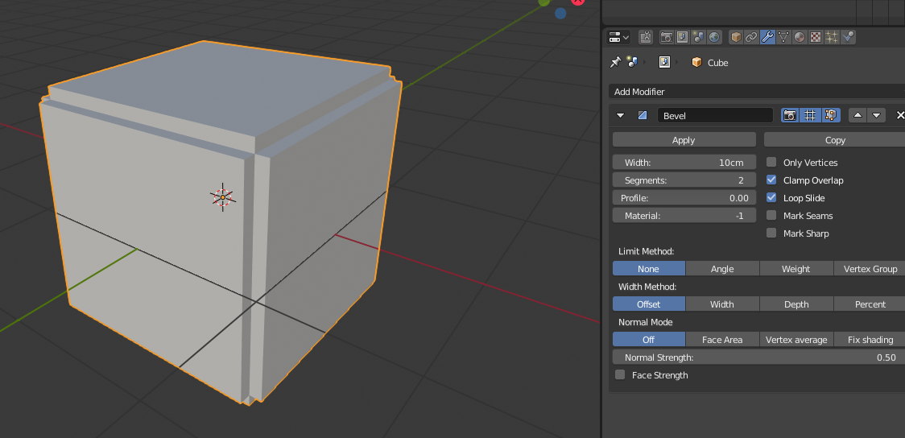This screenshot has width=905, height=438.
Task: Open the Render properties tab
Action: [x=667, y=38]
